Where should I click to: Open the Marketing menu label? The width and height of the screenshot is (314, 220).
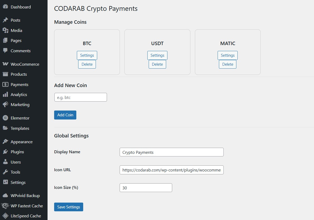[x=20, y=105]
